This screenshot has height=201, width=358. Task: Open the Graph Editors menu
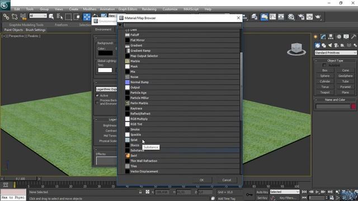point(128,9)
